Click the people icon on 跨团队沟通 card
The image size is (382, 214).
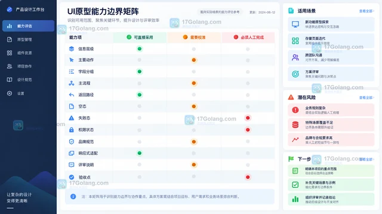295,57
